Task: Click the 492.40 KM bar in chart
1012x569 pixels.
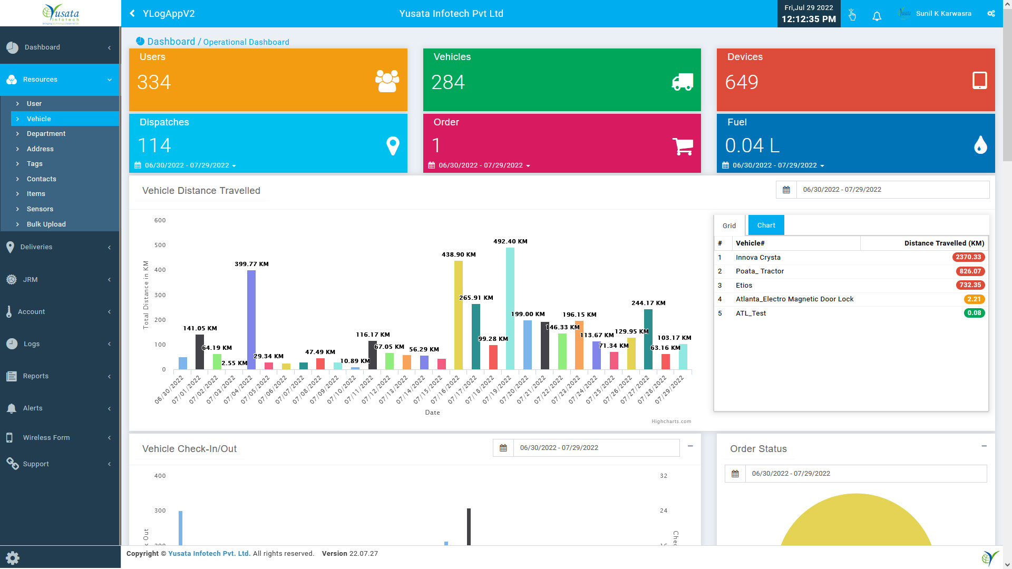Action: tap(510, 309)
